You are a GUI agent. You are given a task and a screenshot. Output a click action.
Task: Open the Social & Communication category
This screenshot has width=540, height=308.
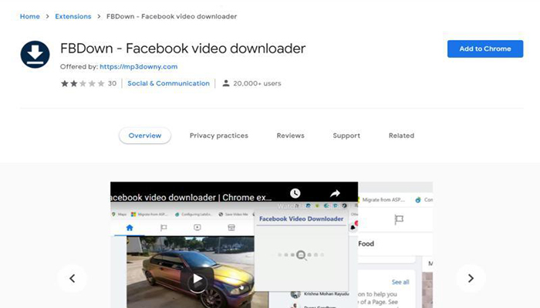point(168,83)
